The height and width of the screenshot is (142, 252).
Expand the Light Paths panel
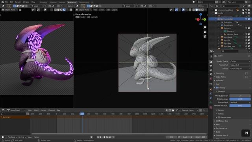click(x=220, y=77)
